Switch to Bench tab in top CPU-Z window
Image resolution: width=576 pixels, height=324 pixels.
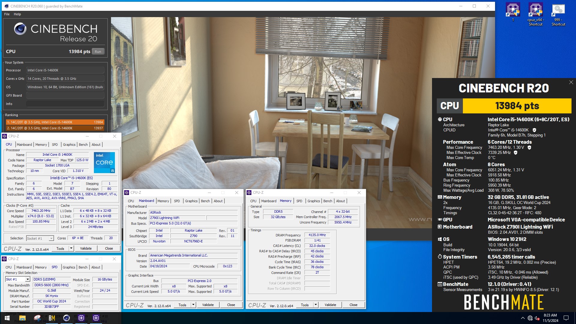pyautogui.click(x=83, y=145)
